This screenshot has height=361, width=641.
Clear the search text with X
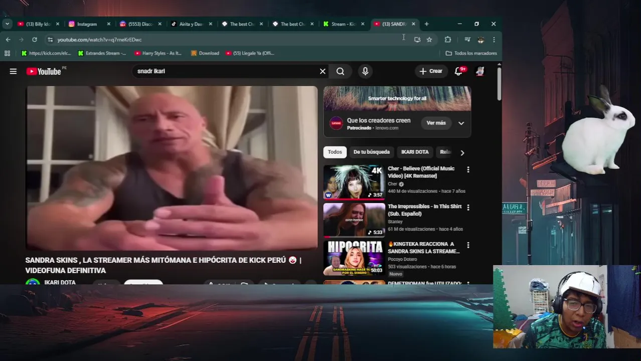(x=323, y=71)
